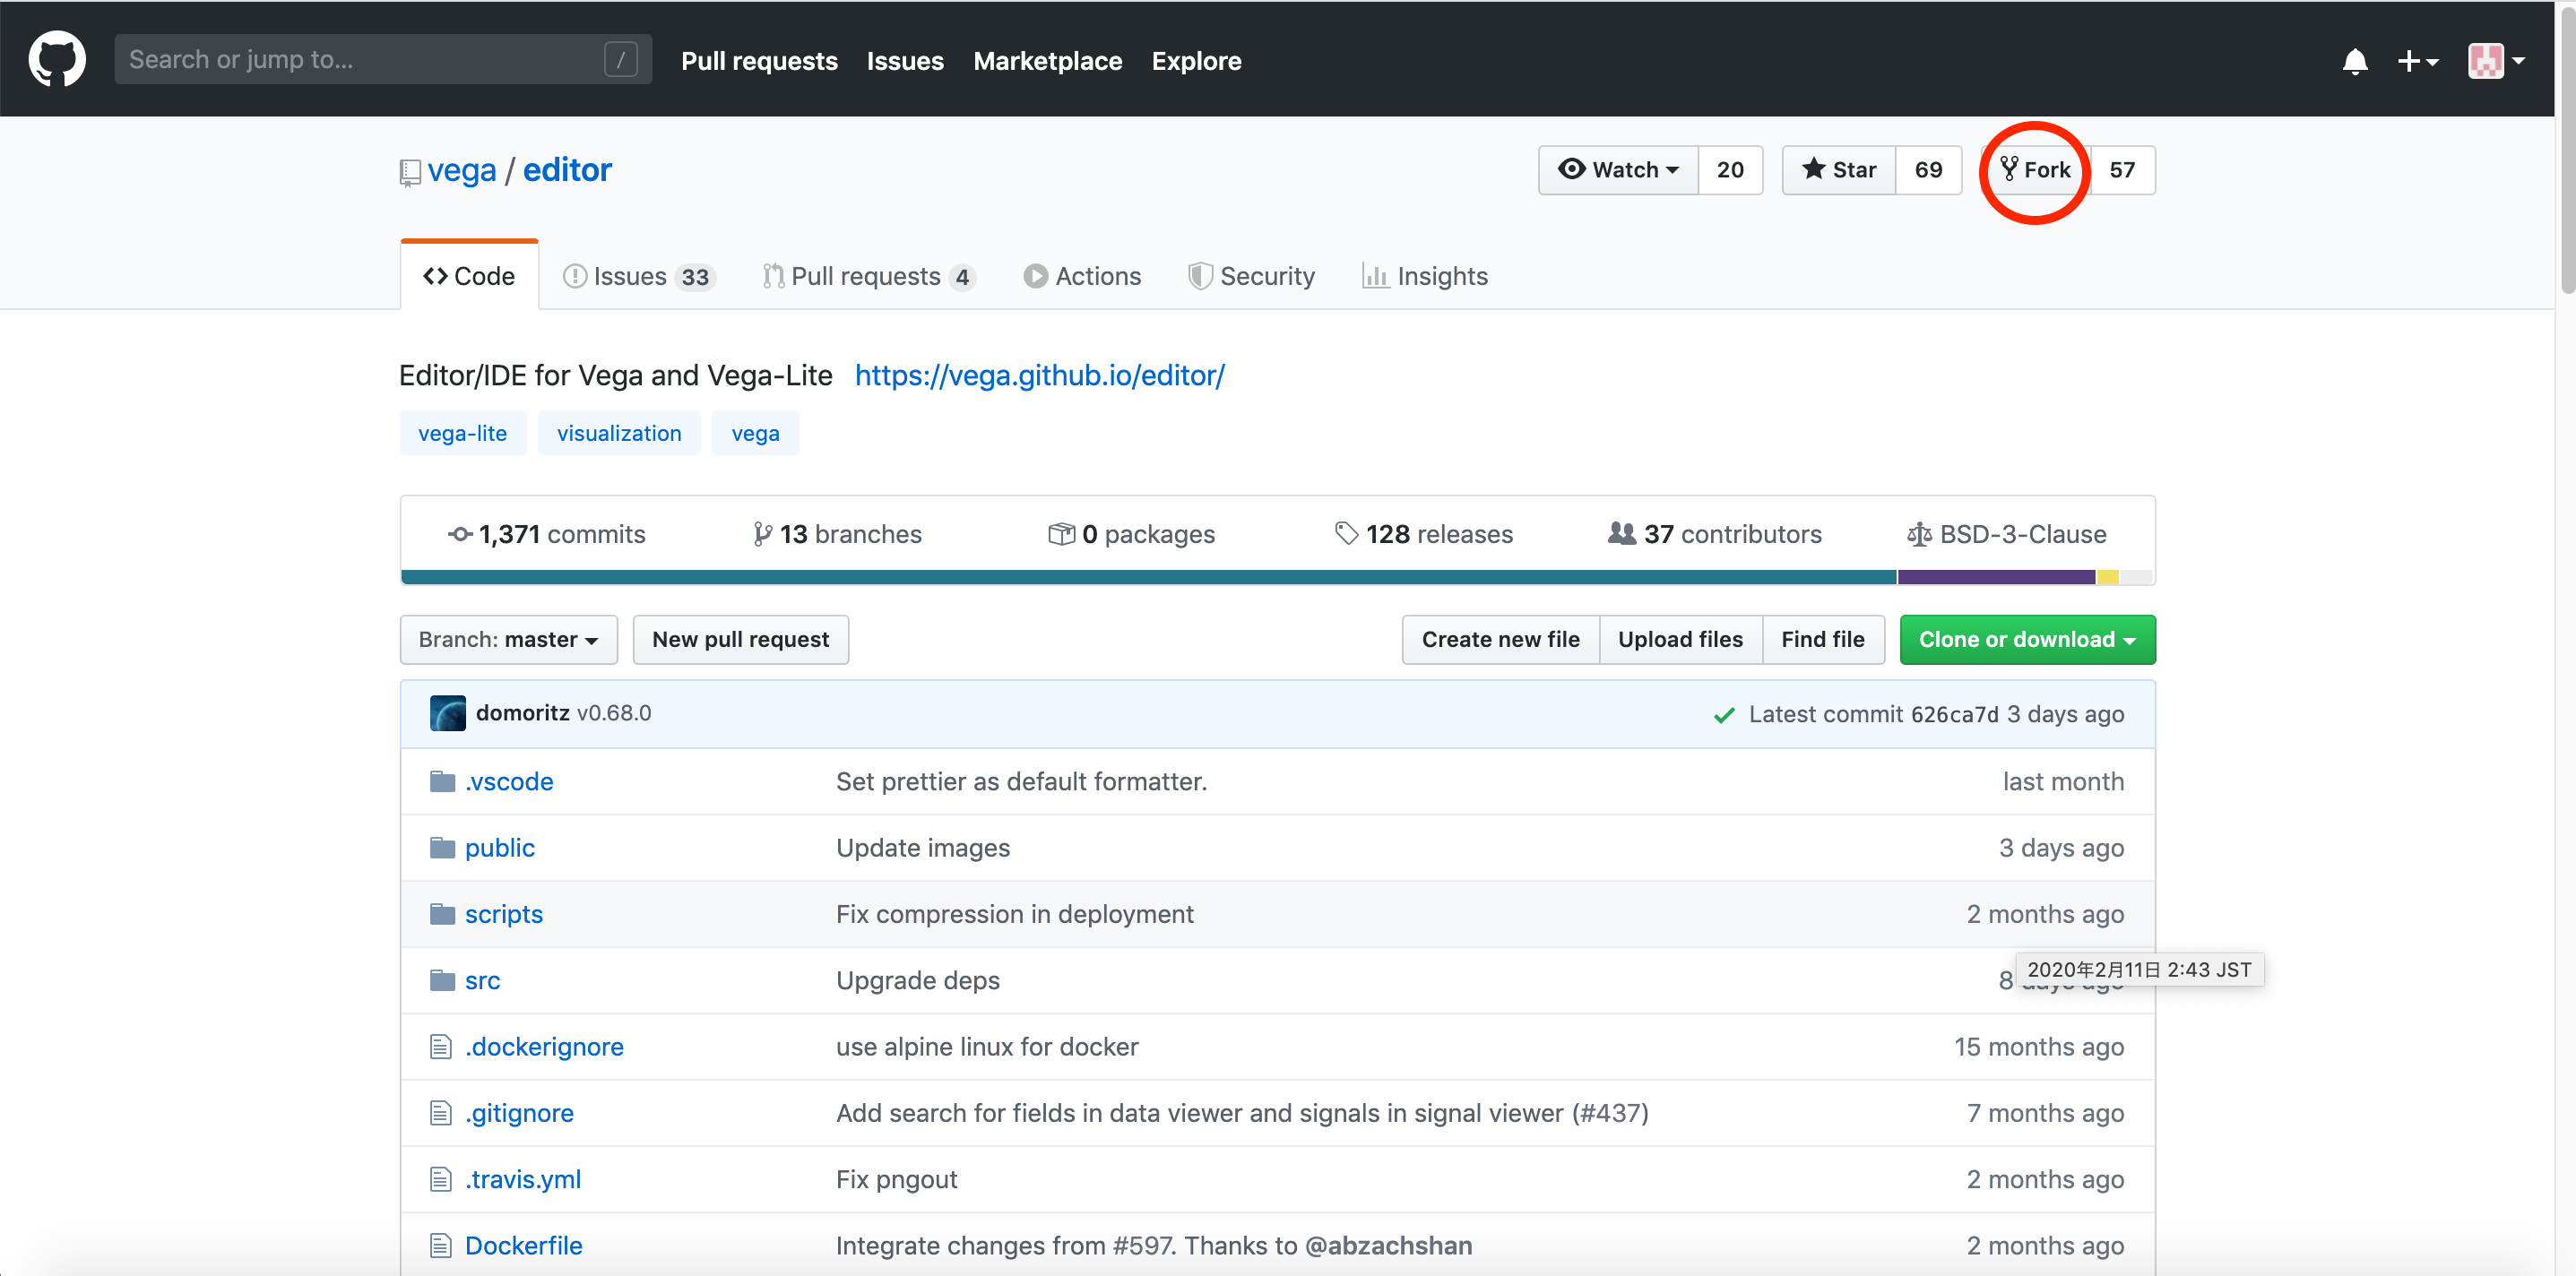
Task: Open the plus create-new menu
Action: point(2417,61)
